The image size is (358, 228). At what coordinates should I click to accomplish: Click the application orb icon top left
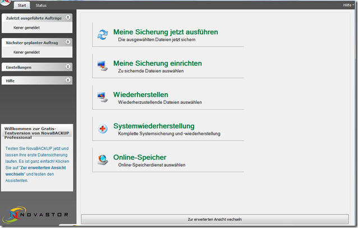5,2
